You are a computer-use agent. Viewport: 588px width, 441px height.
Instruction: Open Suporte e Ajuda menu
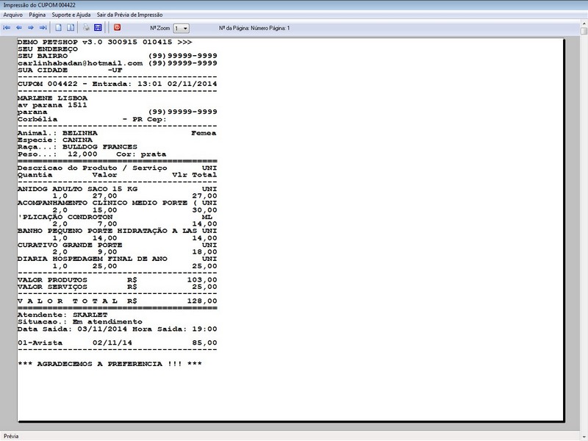click(x=71, y=15)
